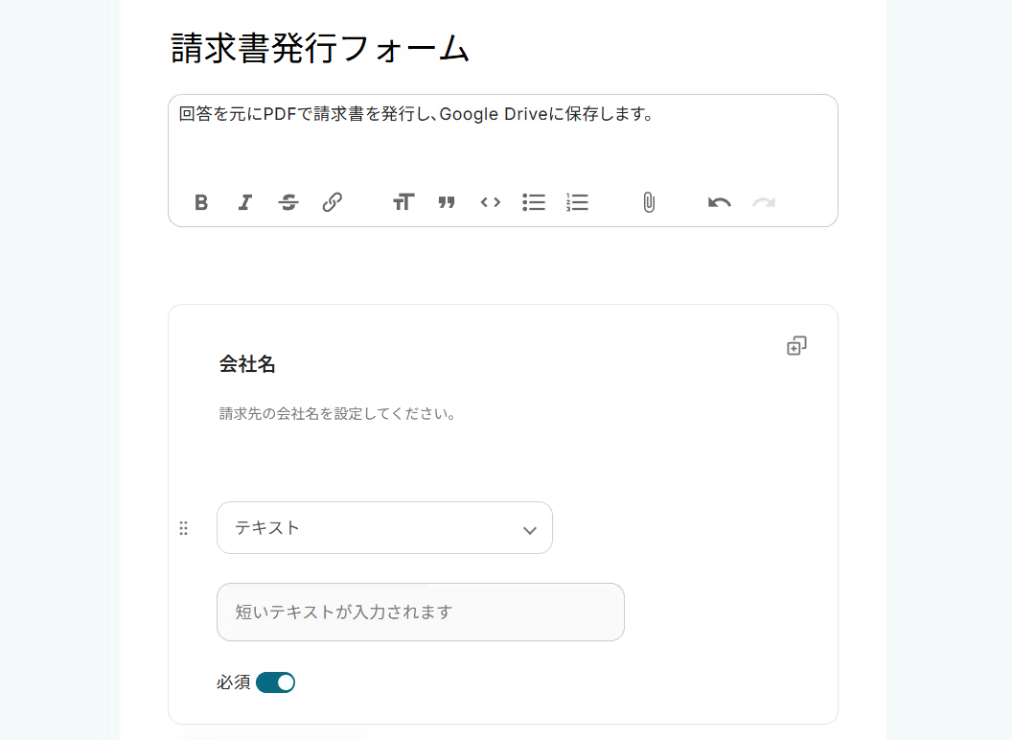Click the 請求書発行フォーム form title

click(320, 49)
